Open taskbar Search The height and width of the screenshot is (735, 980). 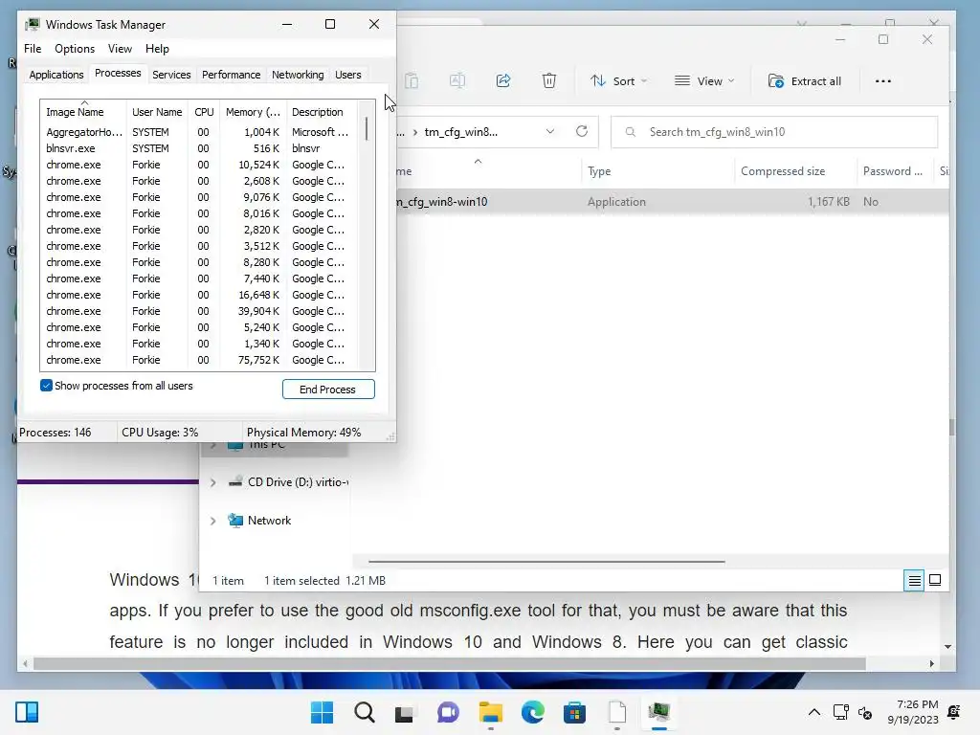365,712
